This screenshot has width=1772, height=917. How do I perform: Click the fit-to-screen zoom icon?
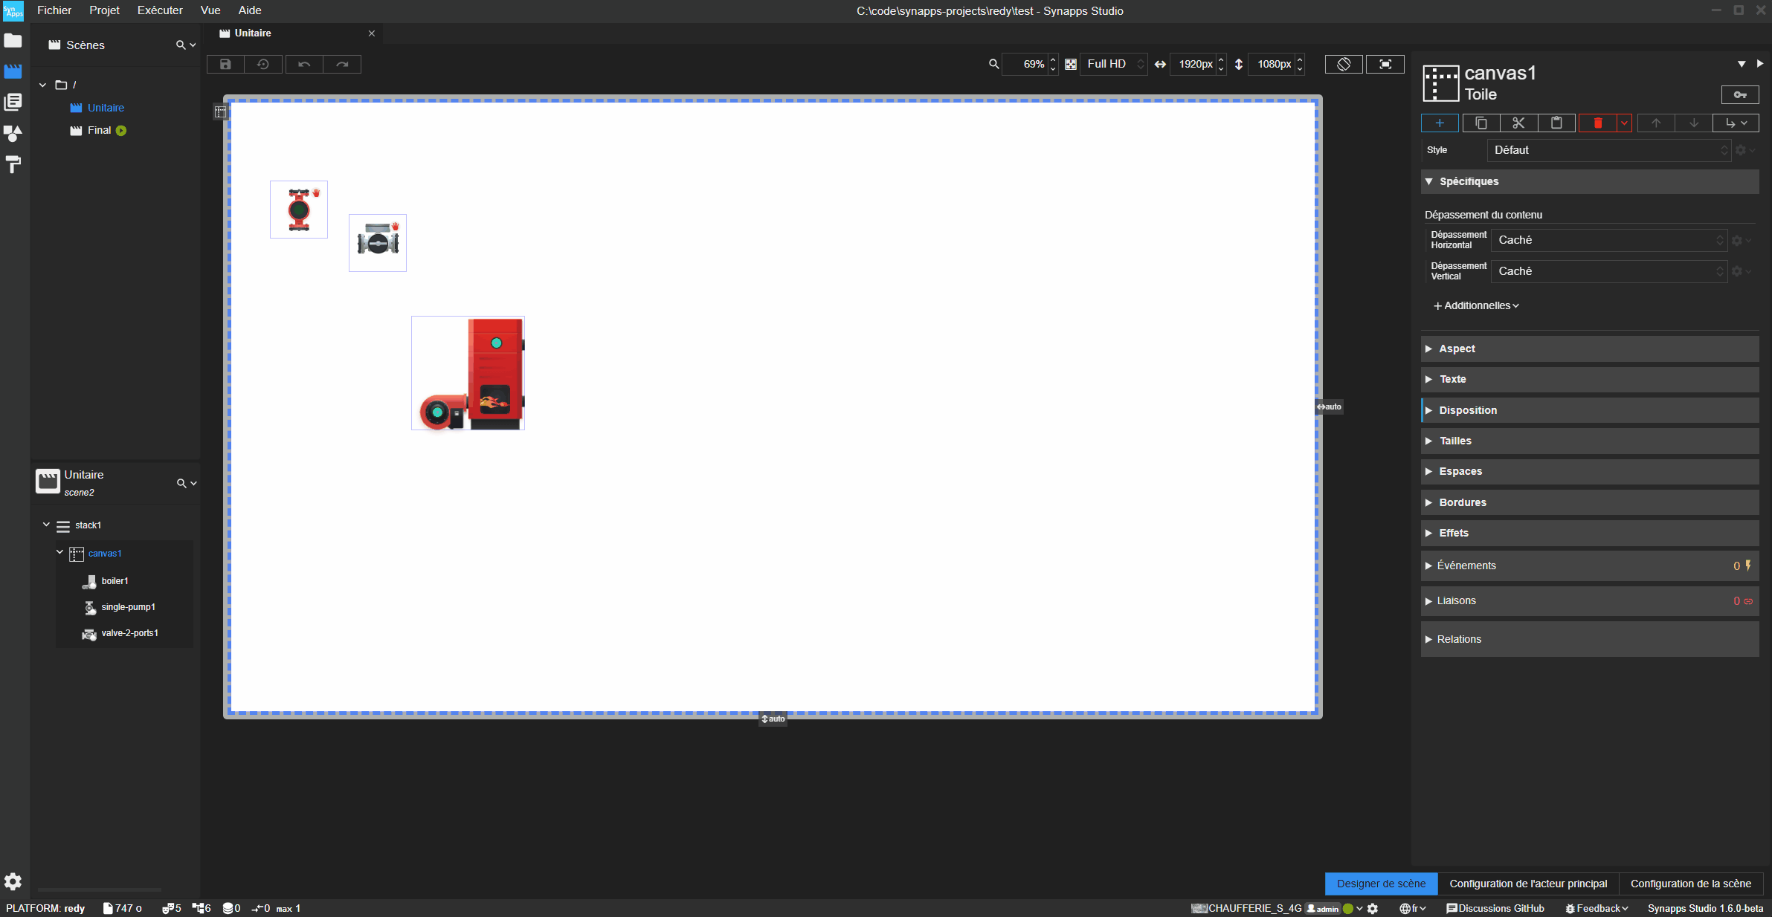[x=1385, y=65]
